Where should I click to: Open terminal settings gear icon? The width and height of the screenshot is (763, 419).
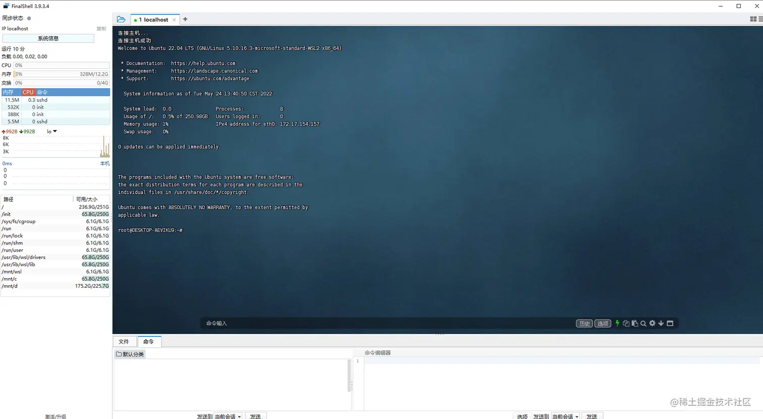pyautogui.click(x=652, y=323)
